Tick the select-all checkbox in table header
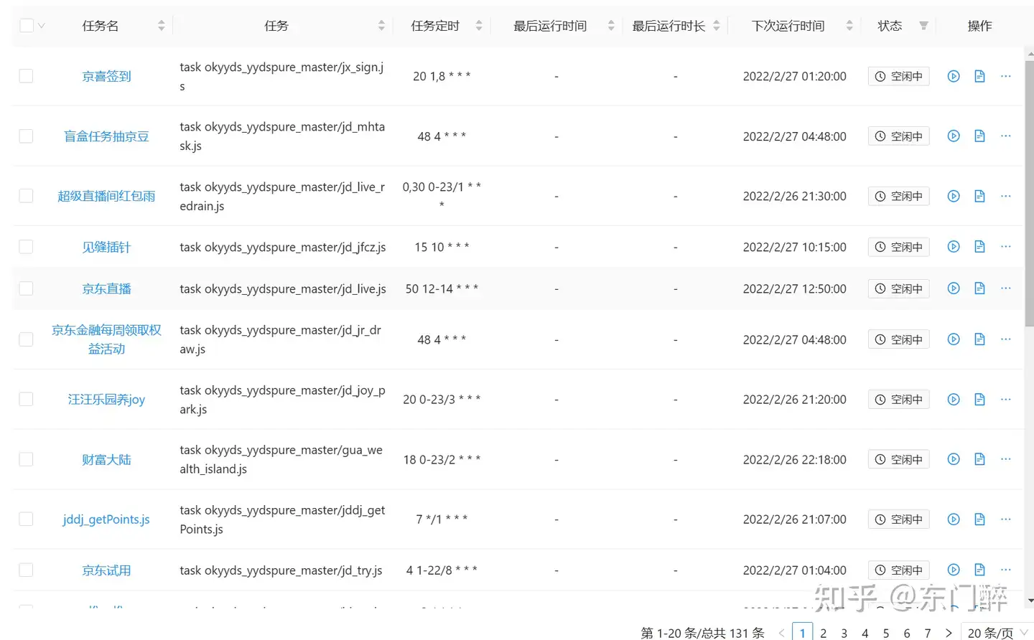1034x640 pixels. click(27, 24)
